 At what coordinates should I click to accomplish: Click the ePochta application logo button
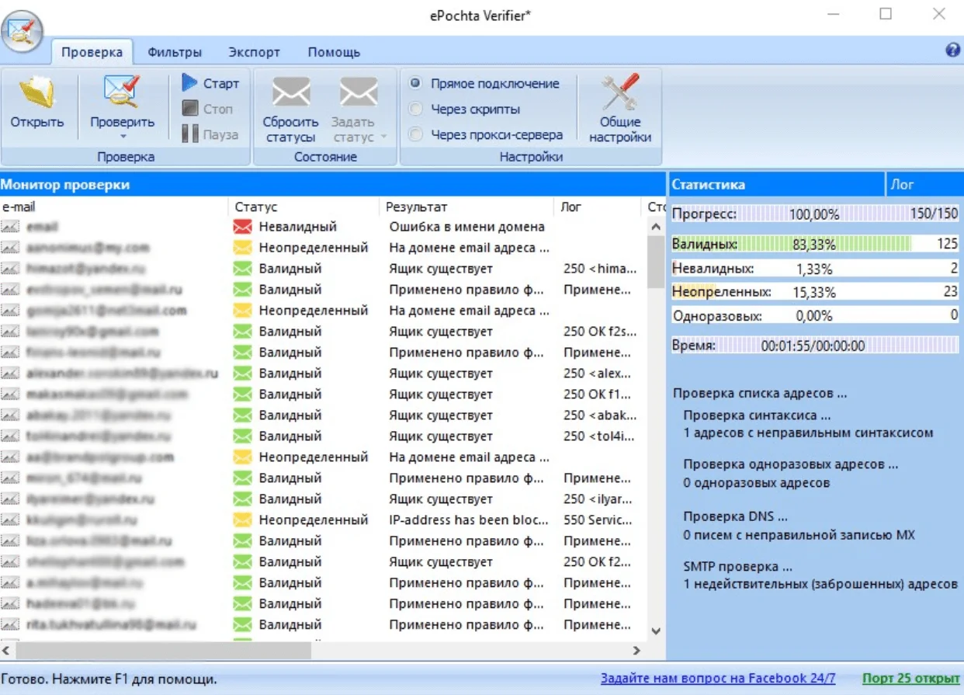pyautogui.click(x=22, y=32)
